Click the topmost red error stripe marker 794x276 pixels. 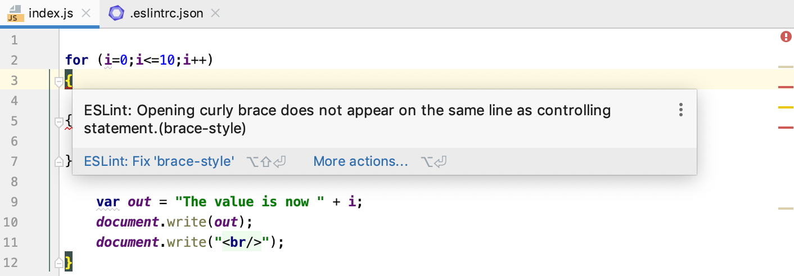click(x=785, y=87)
